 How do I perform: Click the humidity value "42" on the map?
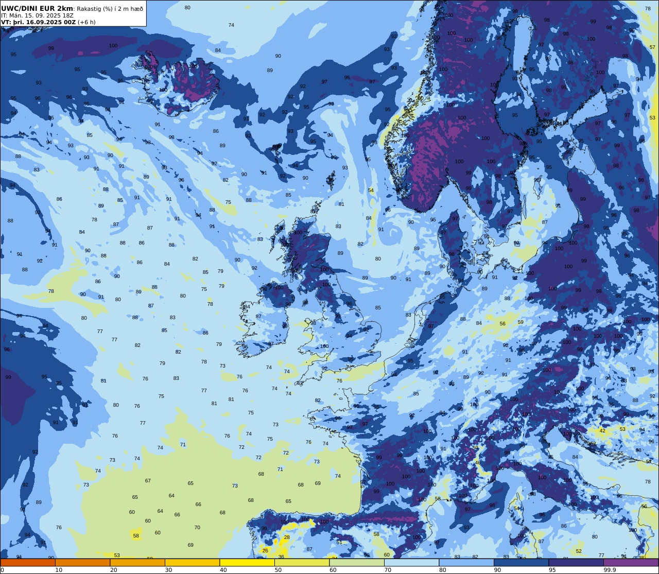(602, 431)
